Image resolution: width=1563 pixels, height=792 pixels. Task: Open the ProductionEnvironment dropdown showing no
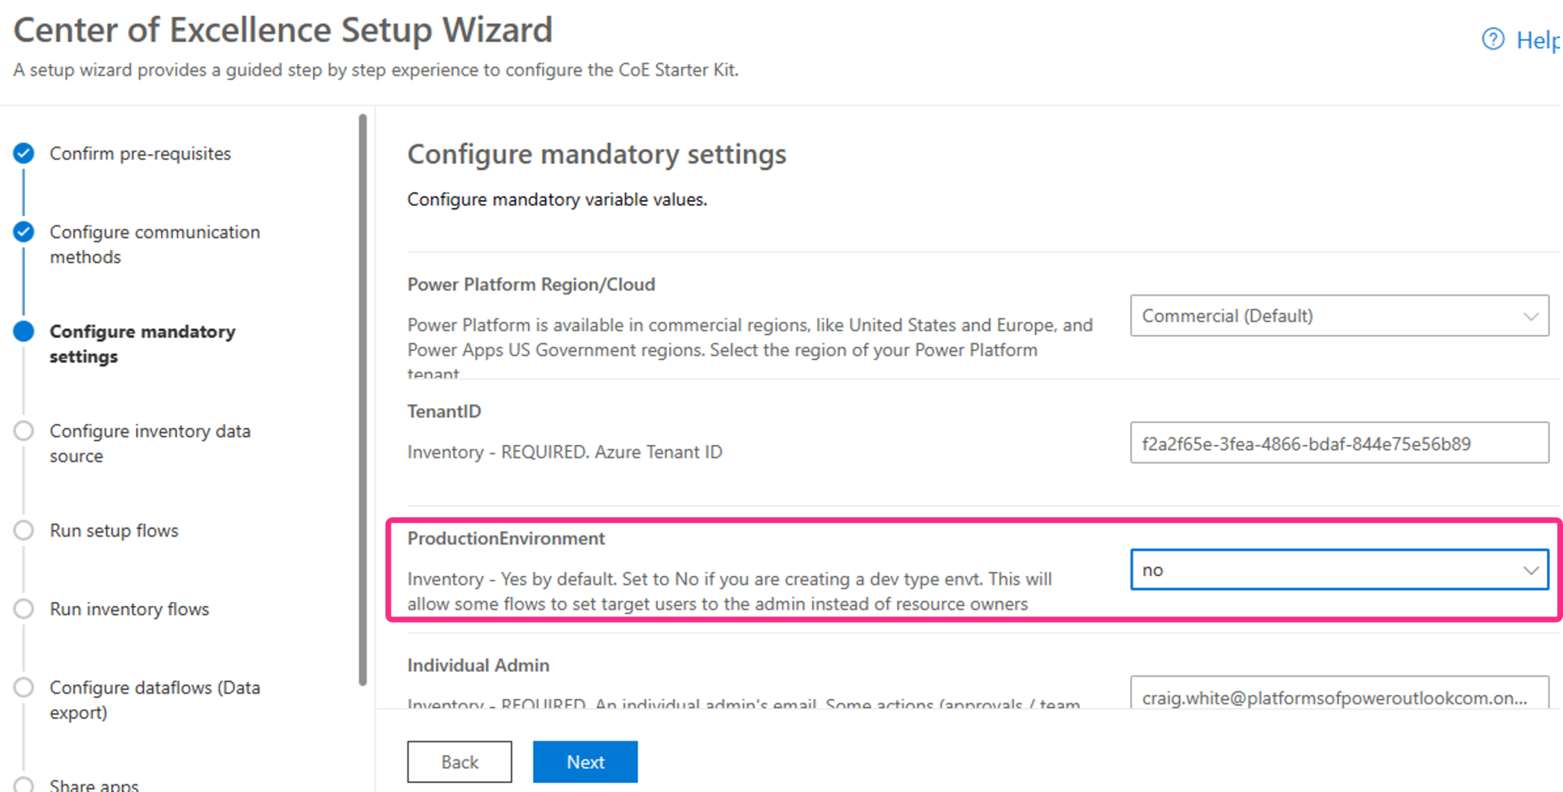coord(1338,569)
